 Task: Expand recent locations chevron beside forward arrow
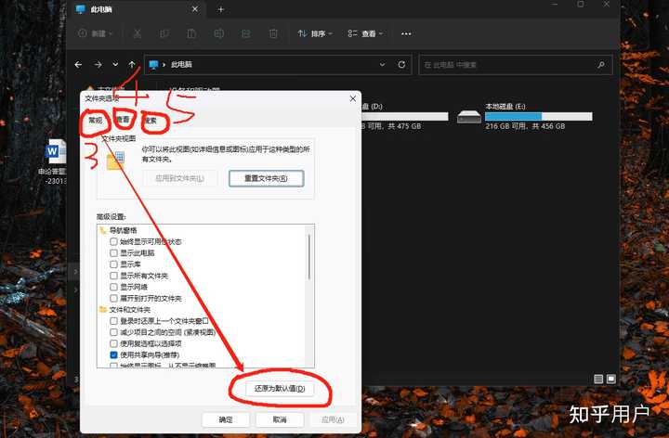pos(115,65)
